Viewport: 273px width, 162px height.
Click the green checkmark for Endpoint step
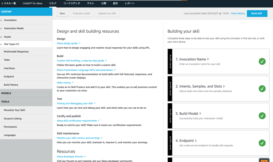(262, 143)
